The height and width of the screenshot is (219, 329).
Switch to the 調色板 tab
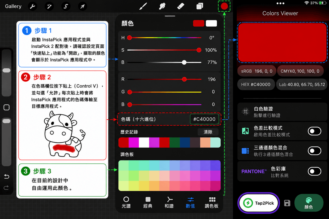pos(212,202)
